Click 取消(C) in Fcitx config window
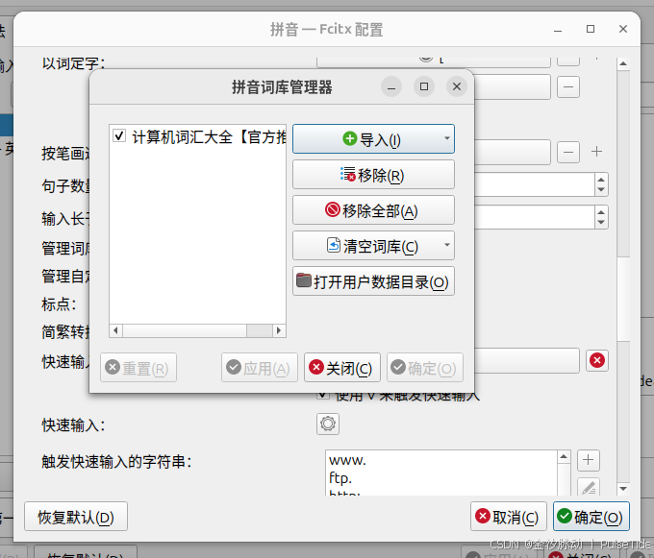654x558 pixels. (509, 517)
